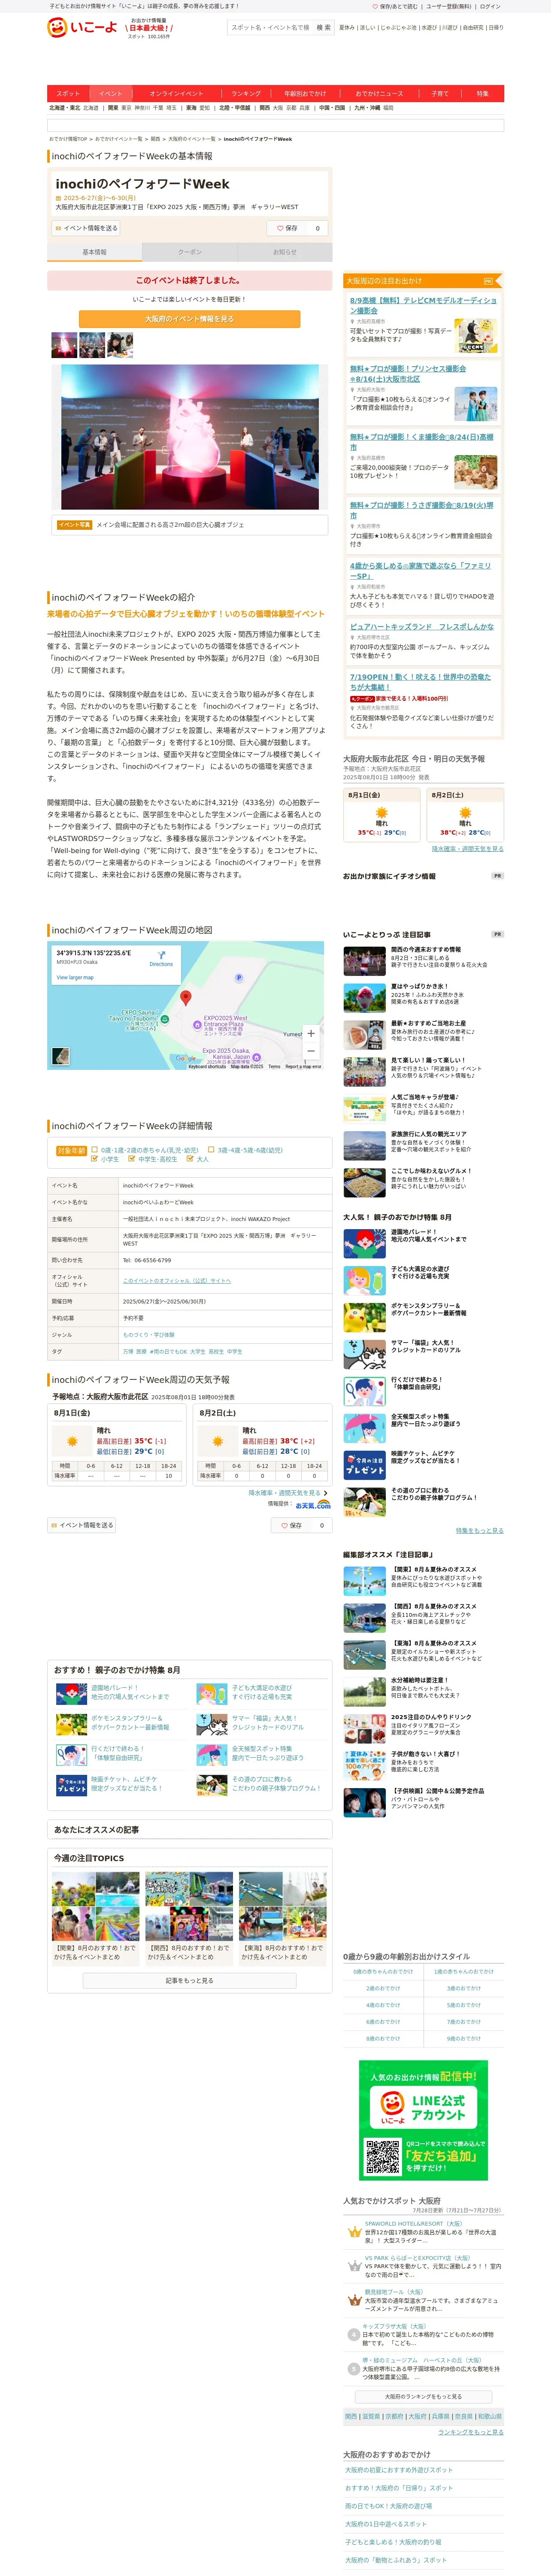Image resolution: width=551 pixels, height=2576 pixels.
Task: Click the Directions icon on the map
Action: point(161,955)
